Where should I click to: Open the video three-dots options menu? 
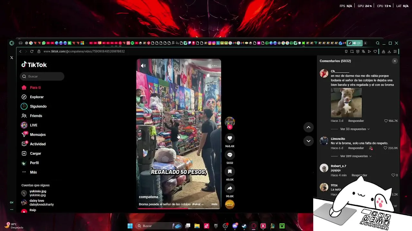pos(214,65)
